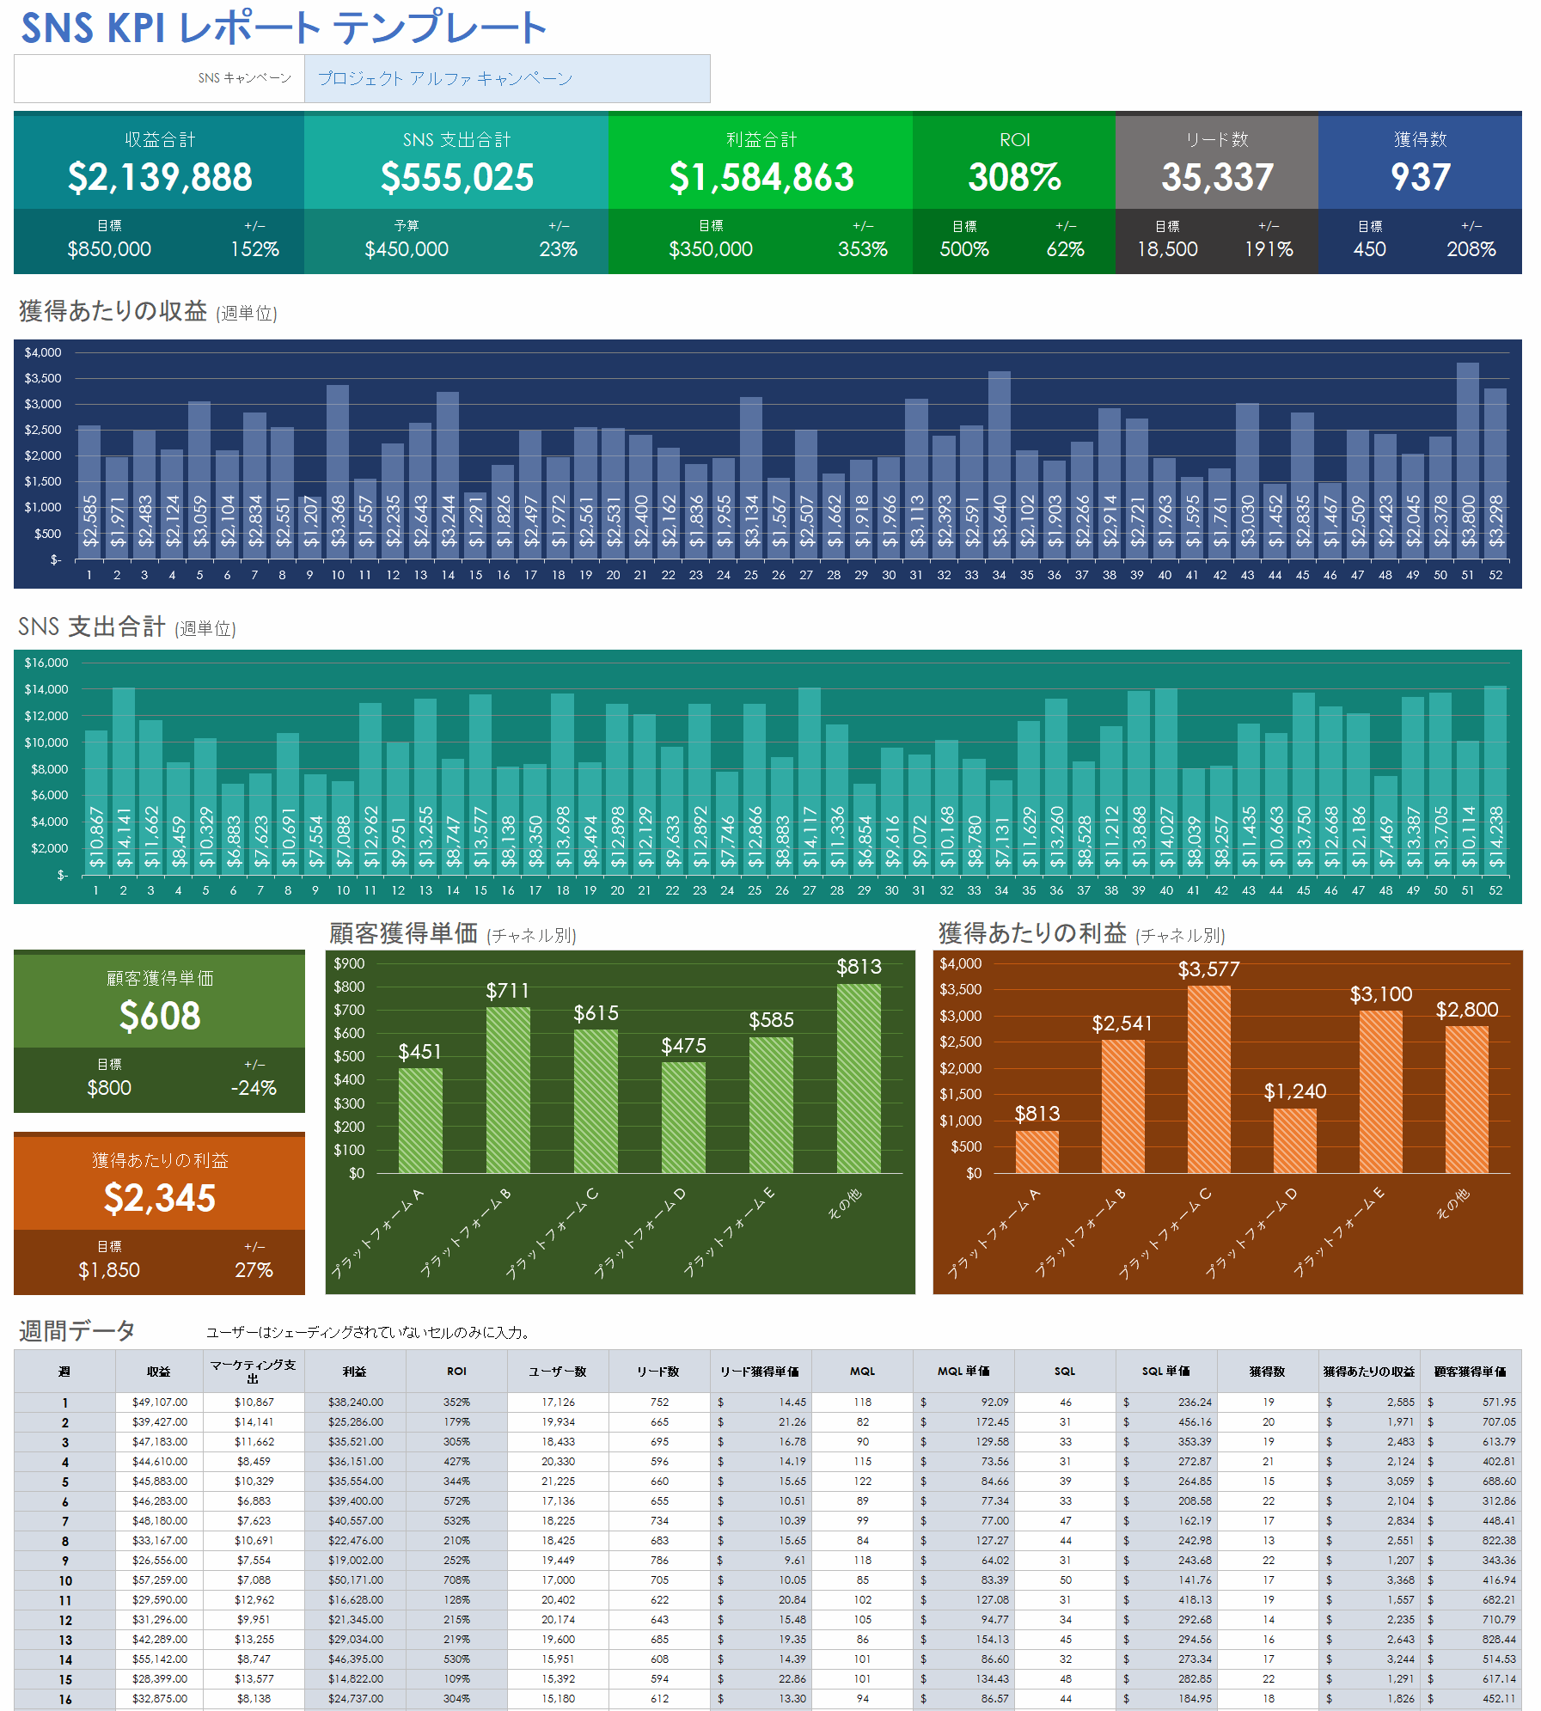
Task: Click the マーケティング支出 column header
Action: 254,1372
